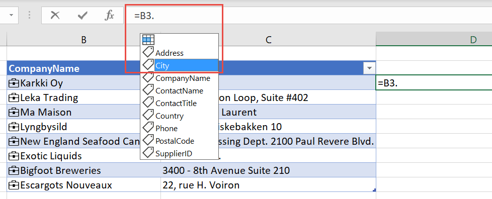Choose City field from autocomplete list
The image size is (492, 199).
tap(180, 65)
